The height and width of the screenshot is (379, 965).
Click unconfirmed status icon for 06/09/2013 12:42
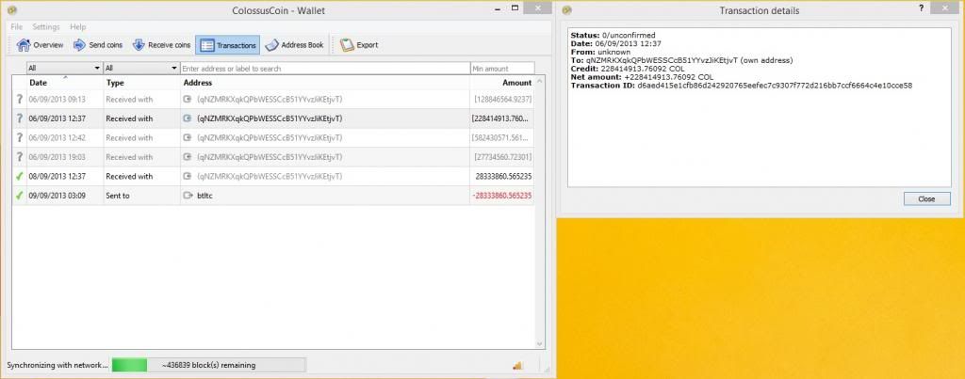[19, 137]
